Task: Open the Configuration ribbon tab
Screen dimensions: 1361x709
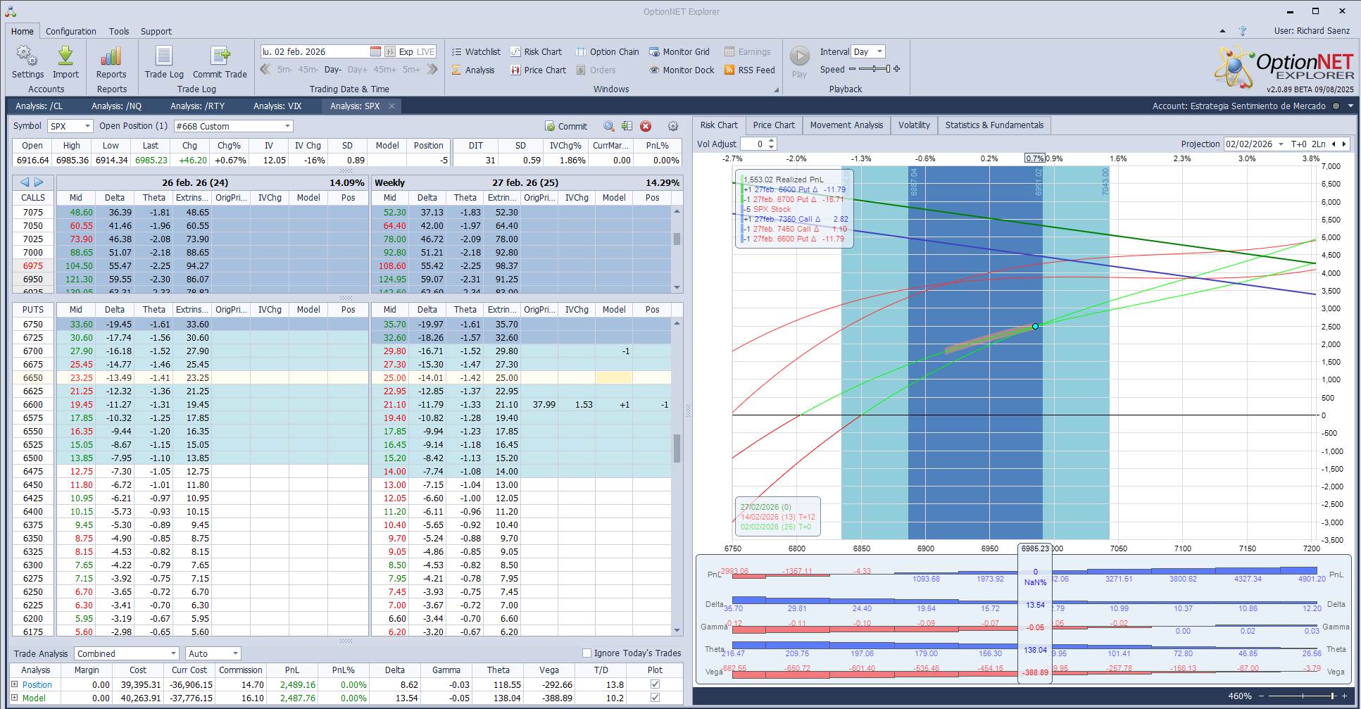Action: (71, 31)
